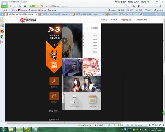Viewport: 165px width, 132px height.
Task: Click the circular download icon near search
Action: pos(134,6)
